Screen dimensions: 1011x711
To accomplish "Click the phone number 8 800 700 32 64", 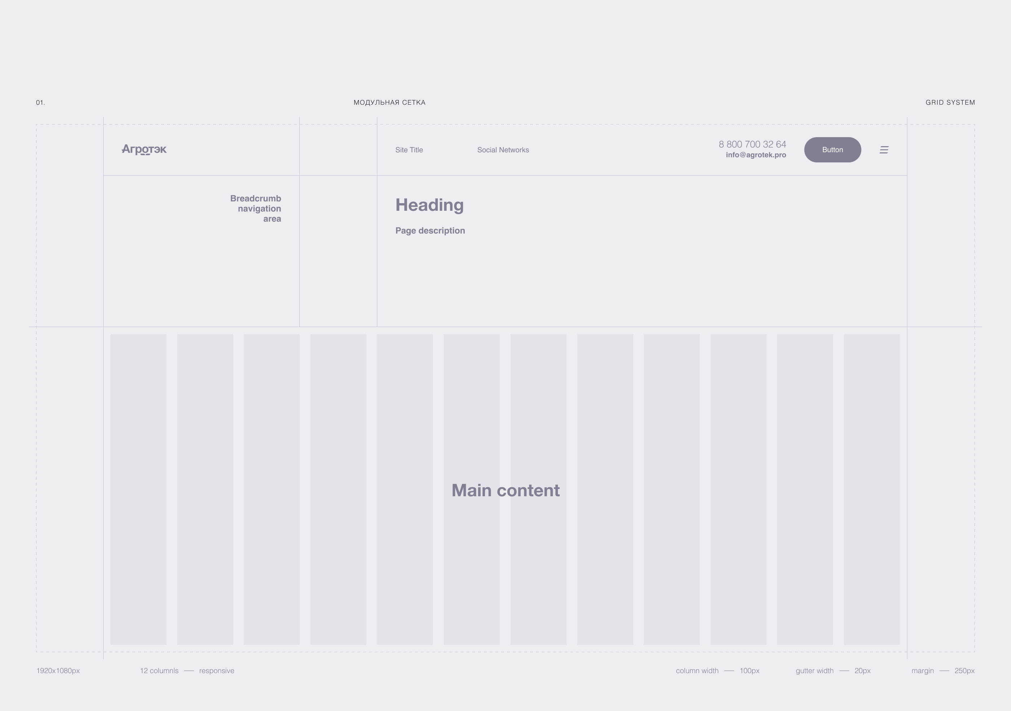I will point(752,144).
